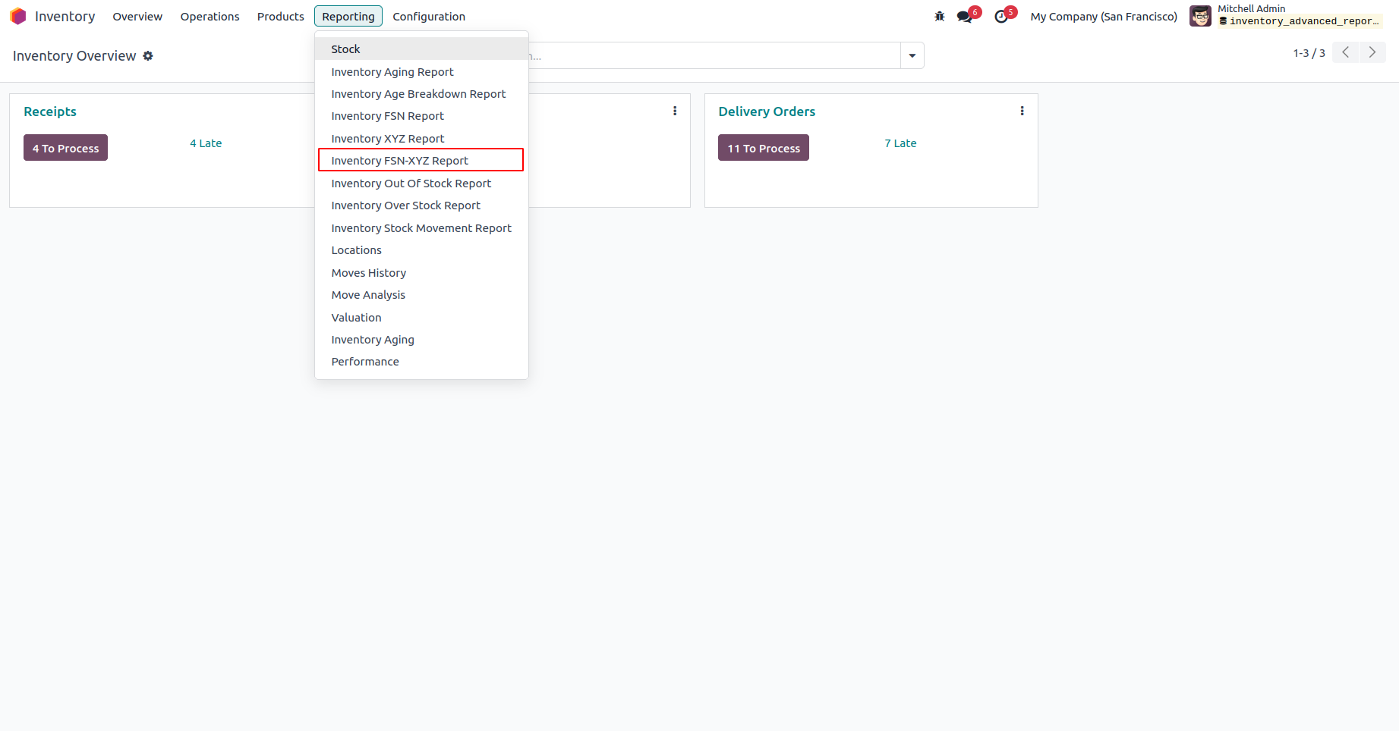Open the Overview menu
Image resolution: width=1399 pixels, height=731 pixels.
(x=137, y=16)
